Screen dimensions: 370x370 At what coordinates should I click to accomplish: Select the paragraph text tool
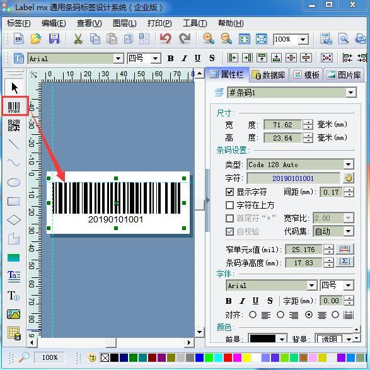14,276
